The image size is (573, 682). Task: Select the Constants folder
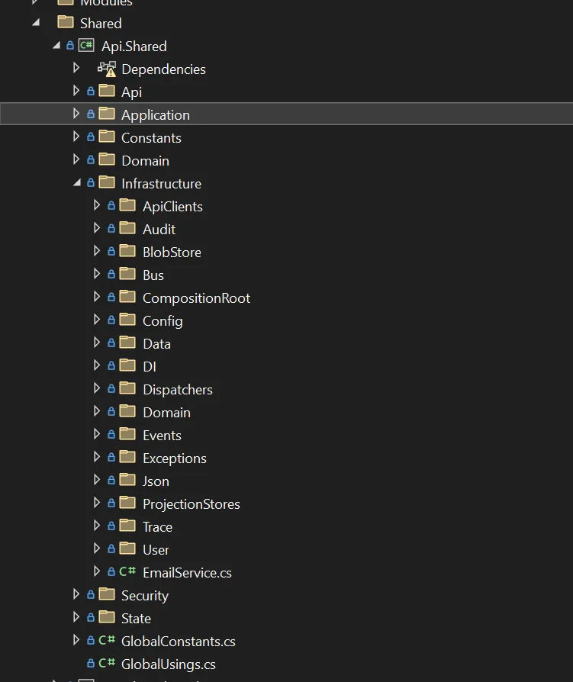151,138
